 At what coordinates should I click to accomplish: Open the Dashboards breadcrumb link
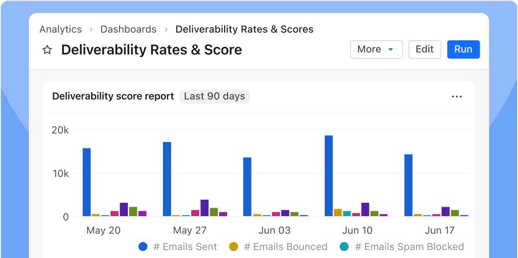(128, 29)
